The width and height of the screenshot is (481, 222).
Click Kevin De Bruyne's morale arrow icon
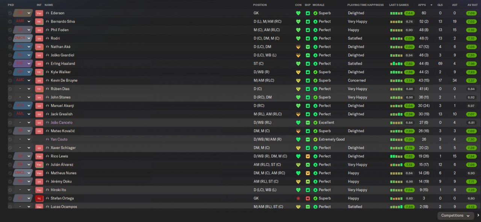[315, 80]
